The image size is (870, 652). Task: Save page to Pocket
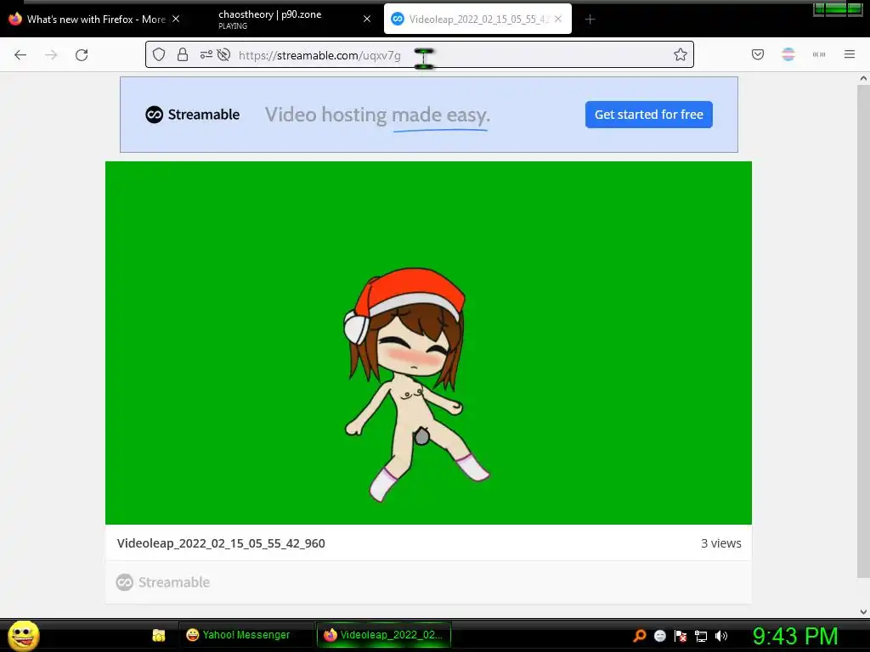coord(758,54)
